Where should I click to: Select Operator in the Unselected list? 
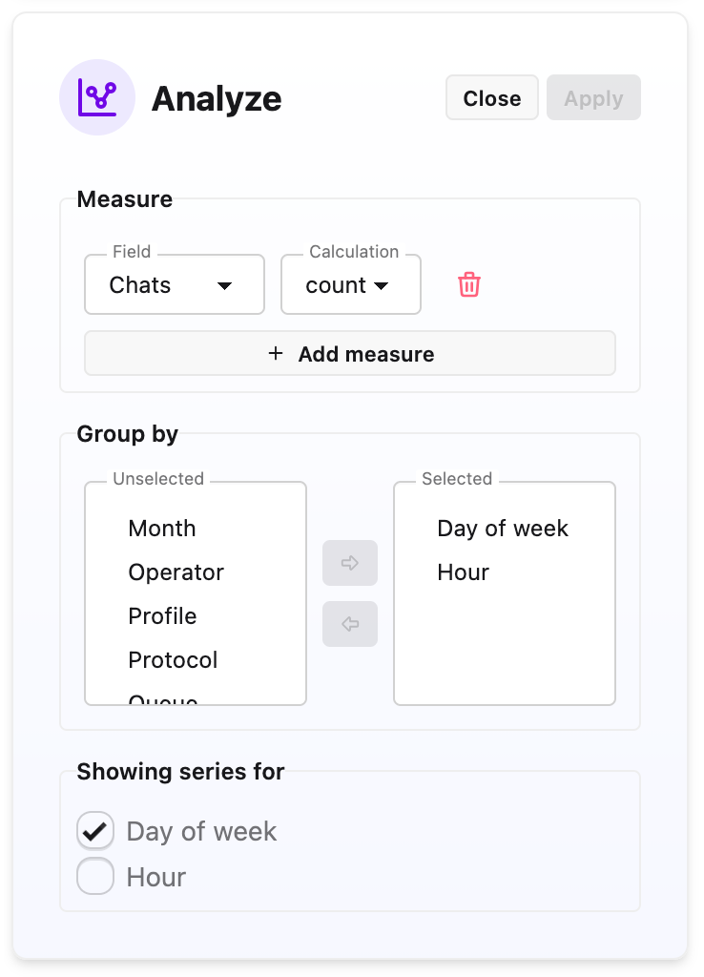[176, 572]
